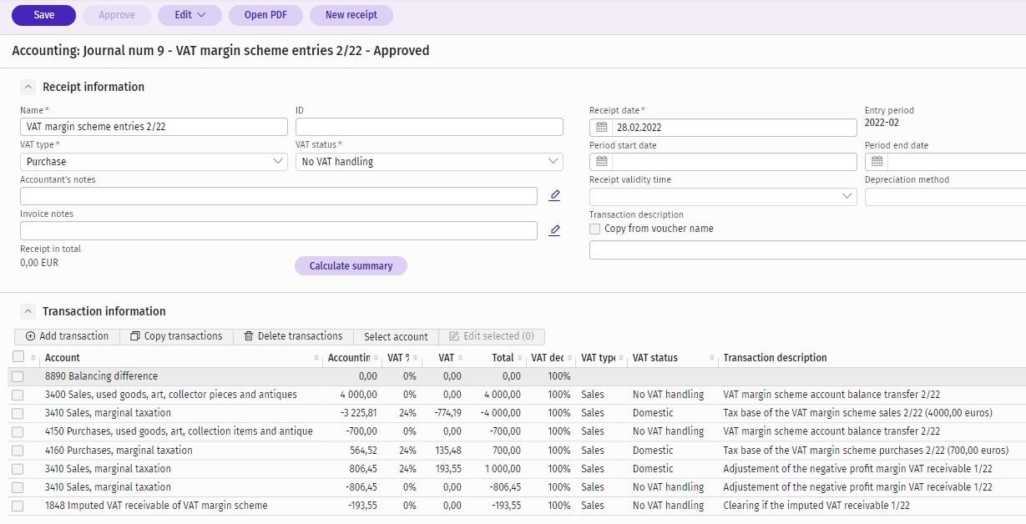Check the 3410 row with amount 806,45
This screenshot has height=524, width=1026.
[x=18, y=469]
